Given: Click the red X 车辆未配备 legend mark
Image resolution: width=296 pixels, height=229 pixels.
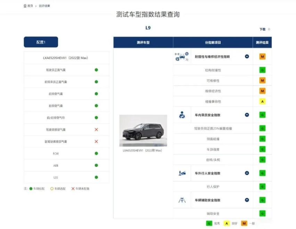Looking at the screenshot, I should [x=73, y=189].
